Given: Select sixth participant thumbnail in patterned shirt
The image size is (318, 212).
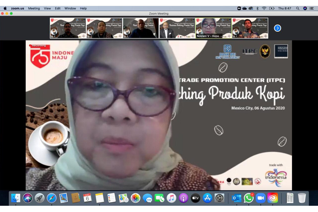Looking at the screenshot, I should pos(250,28).
